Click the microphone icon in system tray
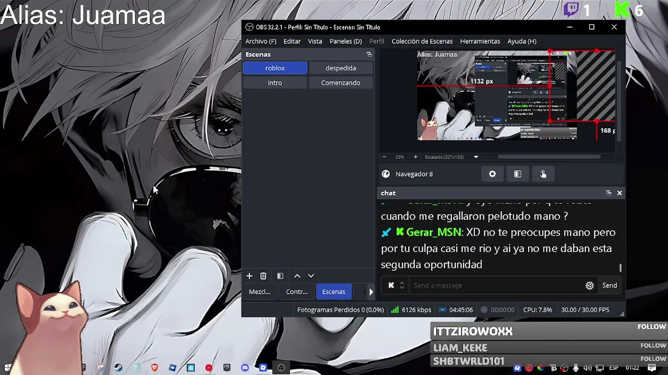This screenshot has height=375, width=668. (576, 368)
